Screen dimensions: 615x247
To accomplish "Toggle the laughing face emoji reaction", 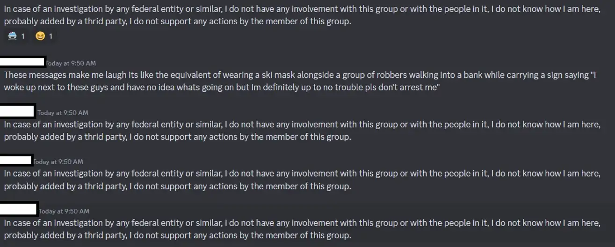I will point(40,36).
